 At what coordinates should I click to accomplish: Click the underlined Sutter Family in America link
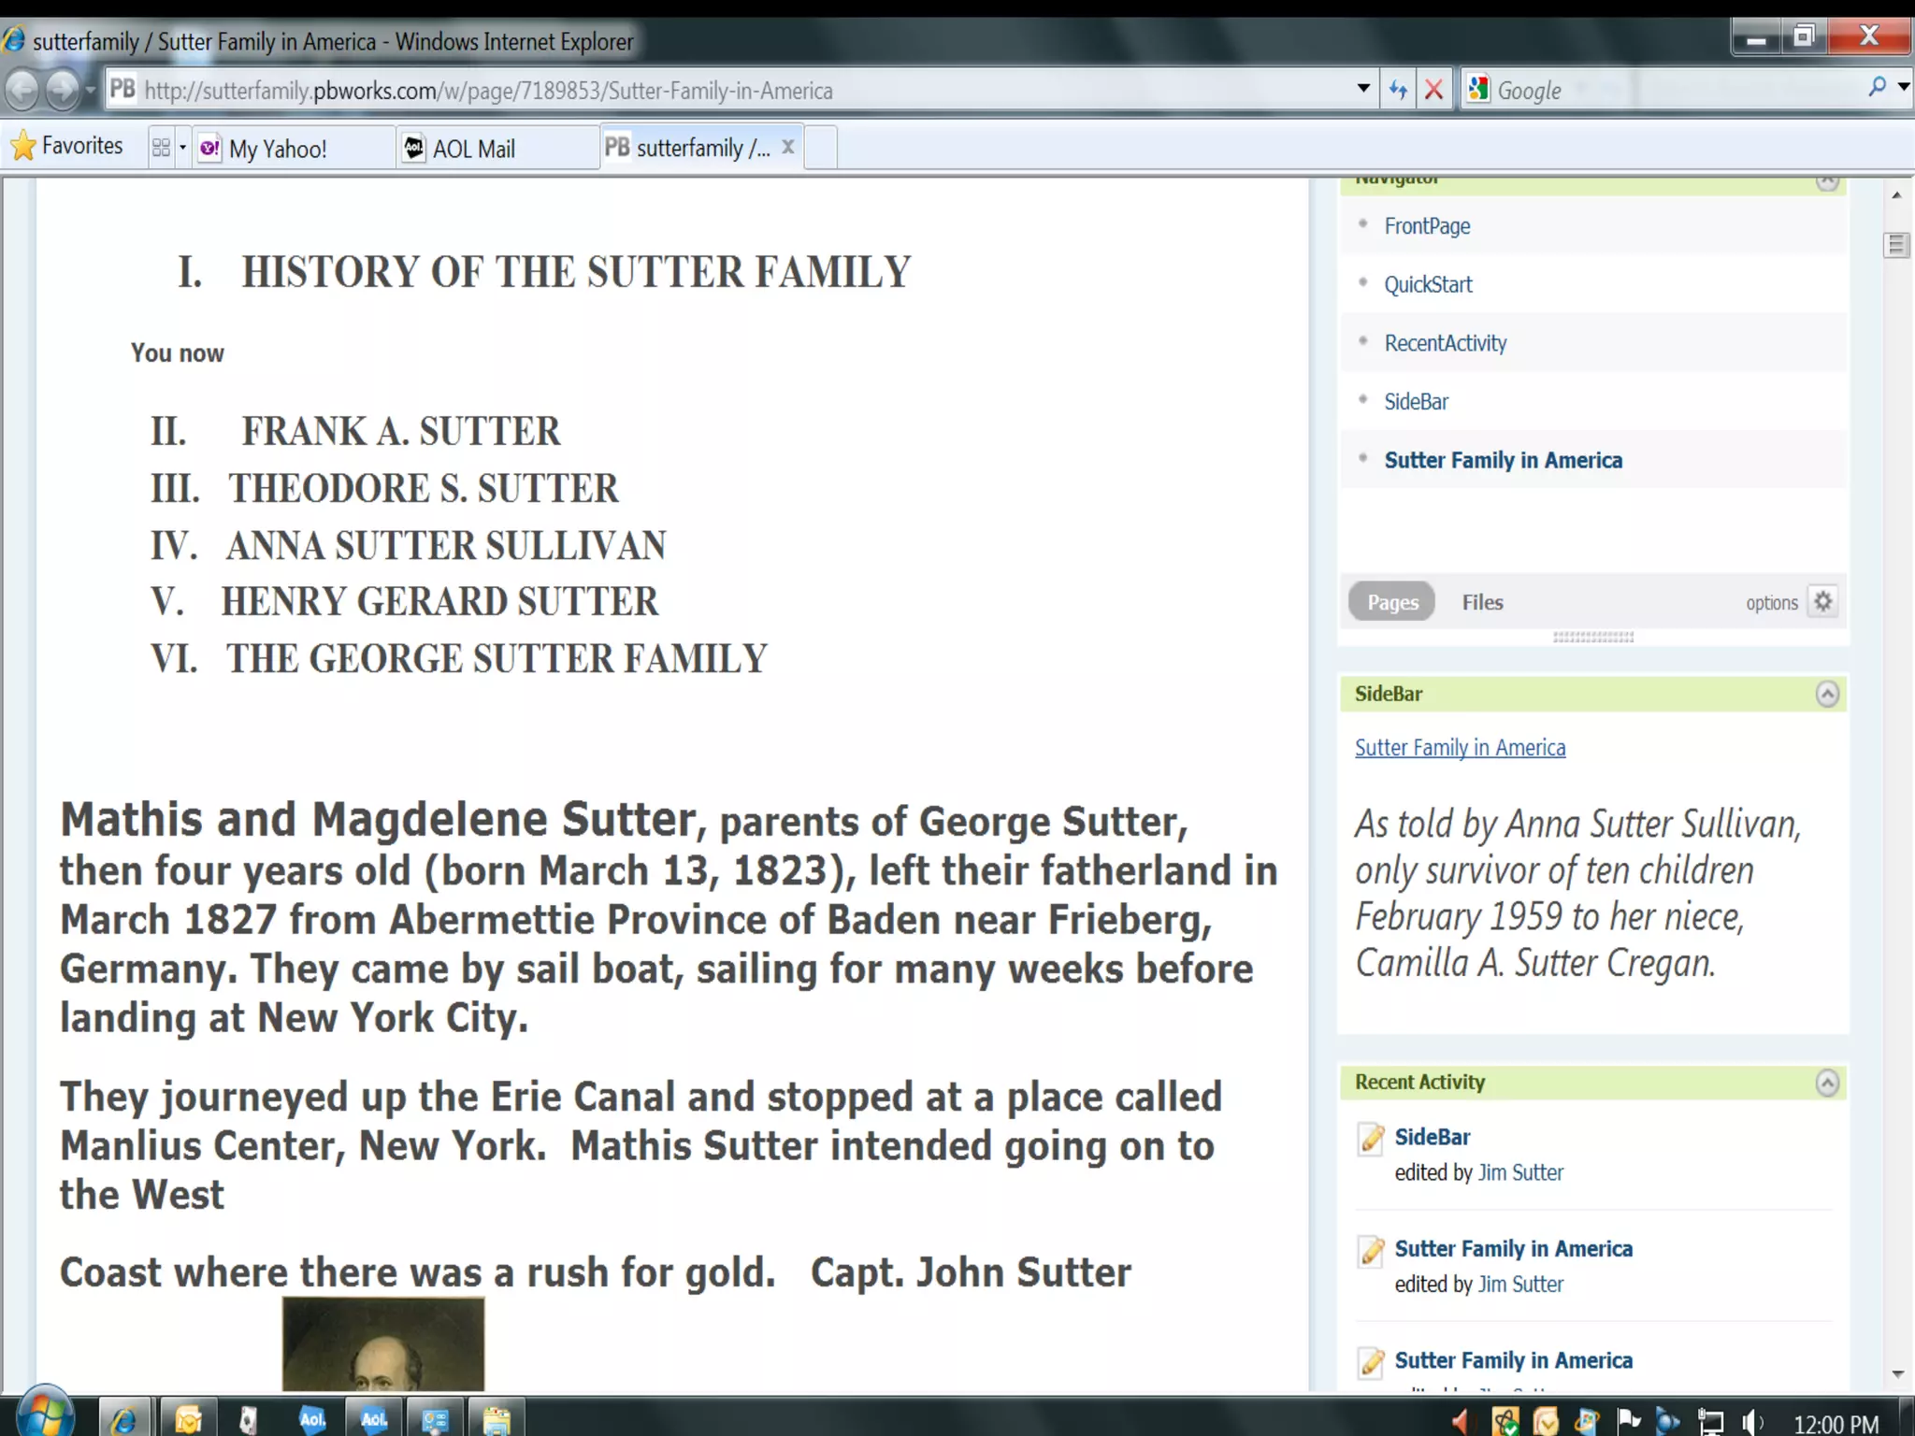coord(1460,748)
